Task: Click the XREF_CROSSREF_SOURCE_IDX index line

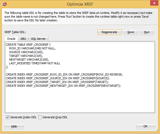Action: (58, 78)
